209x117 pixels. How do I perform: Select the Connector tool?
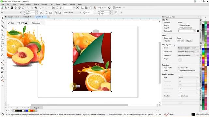[2, 63]
